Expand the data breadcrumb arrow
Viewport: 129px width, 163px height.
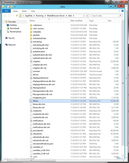pos(73,16)
